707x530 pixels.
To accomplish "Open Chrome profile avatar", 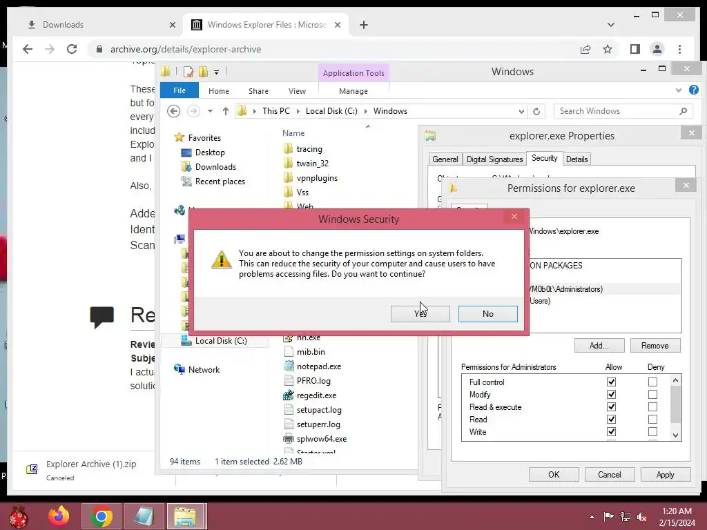I will 657,49.
